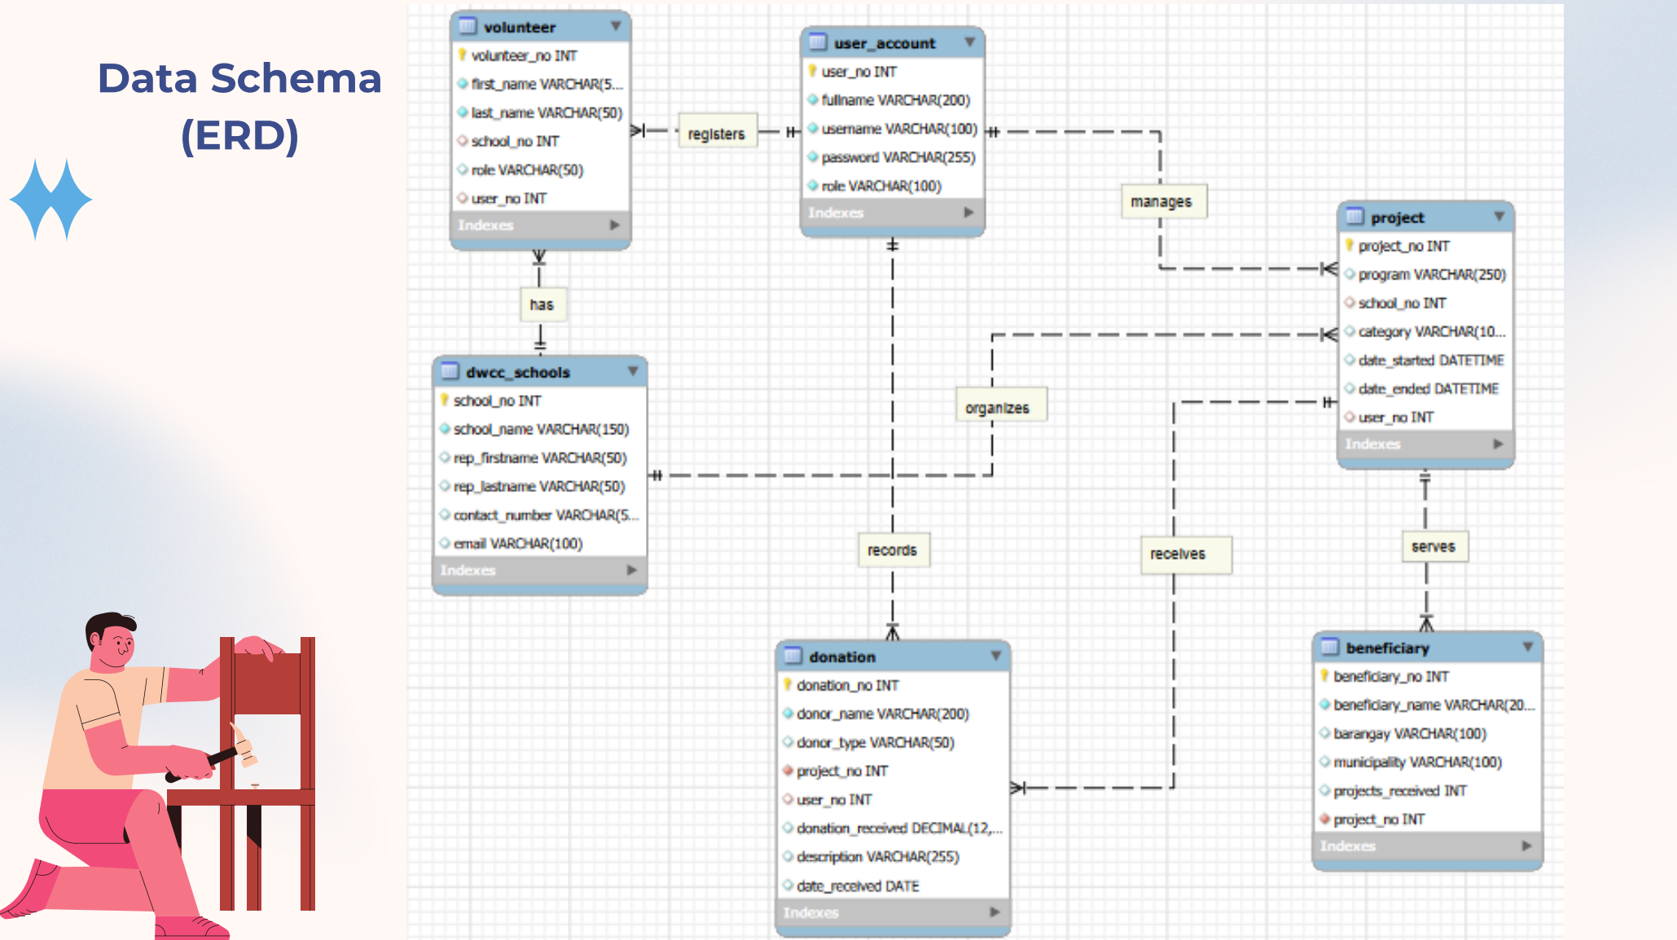1677x940 pixels.
Task: Click the red project_no foreign key icon in donation
Action: click(788, 770)
